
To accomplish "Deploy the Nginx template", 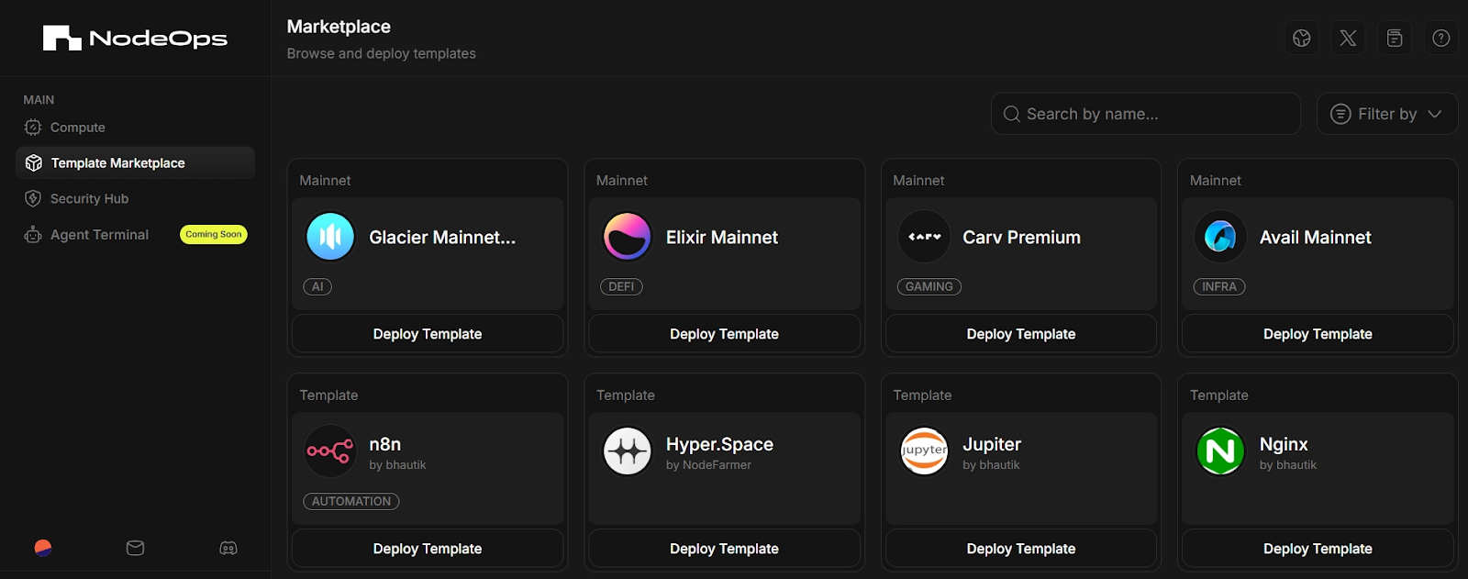I will click(x=1318, y=549).
